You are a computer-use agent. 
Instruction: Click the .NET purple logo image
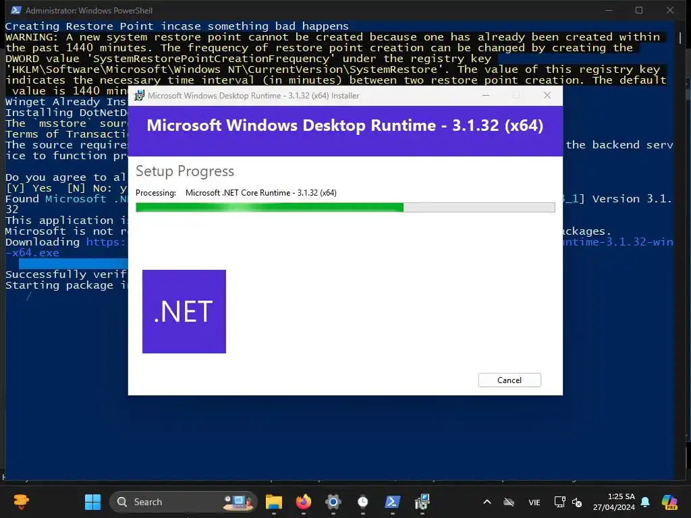[x=184, y=312]
